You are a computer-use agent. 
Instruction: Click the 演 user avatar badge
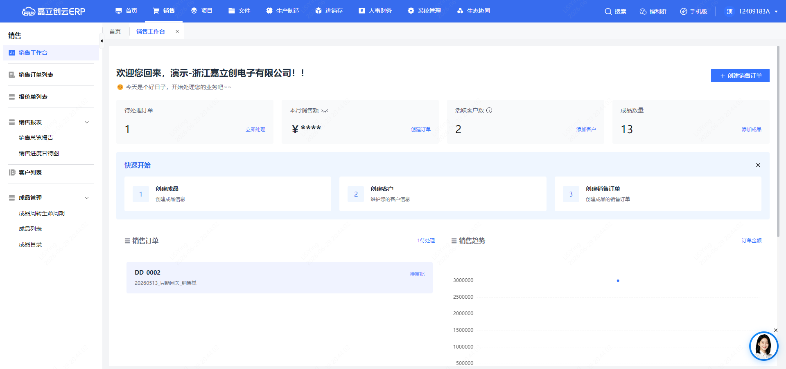[x=730, y=11]
